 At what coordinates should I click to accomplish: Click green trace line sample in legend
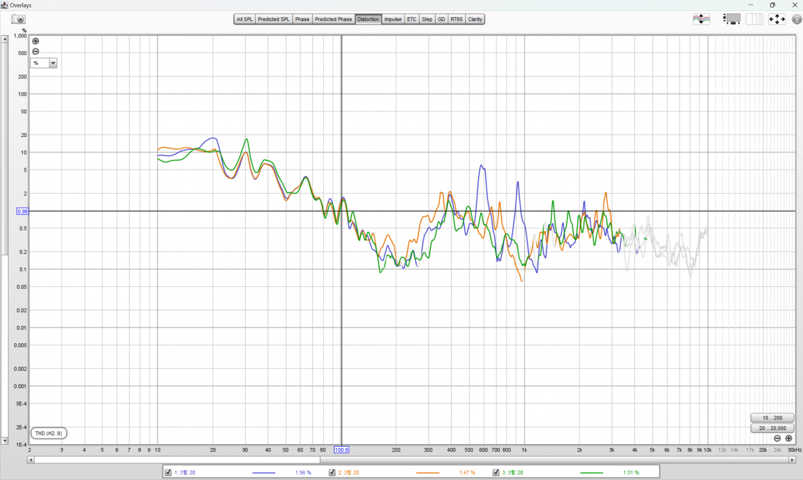[x=591, y=473]
